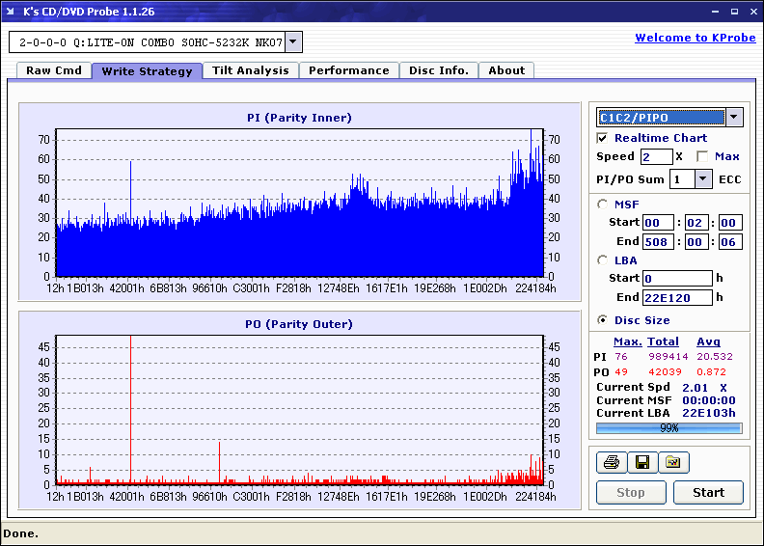This screenshot has height=546, width=764.
Task: Click the chart image folder icon
Action: tap(673, 463)
